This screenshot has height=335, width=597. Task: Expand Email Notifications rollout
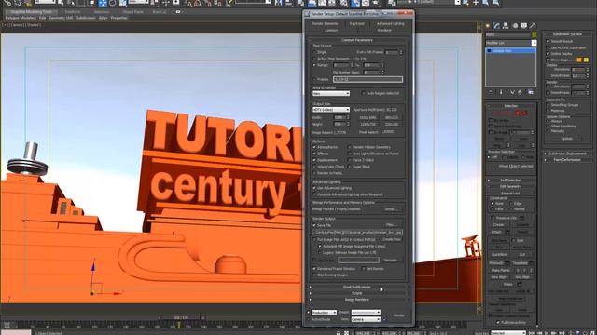tap(357, 287)
